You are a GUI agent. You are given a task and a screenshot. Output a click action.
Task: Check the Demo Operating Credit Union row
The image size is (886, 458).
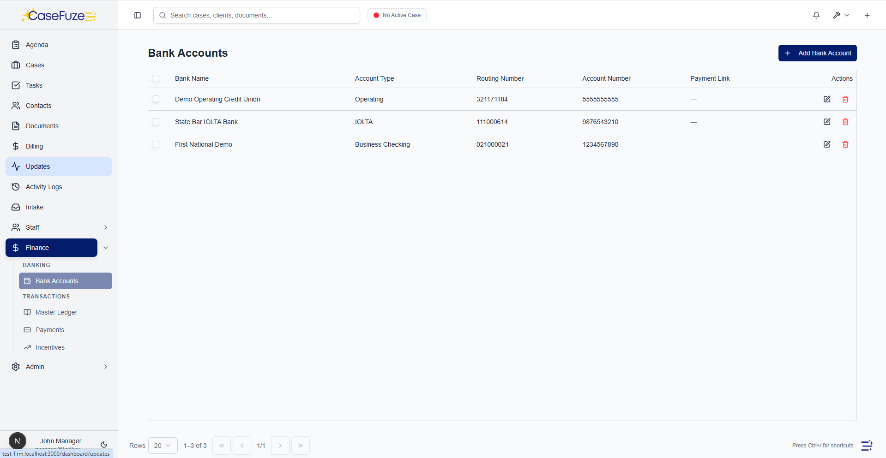pos(156,99)
